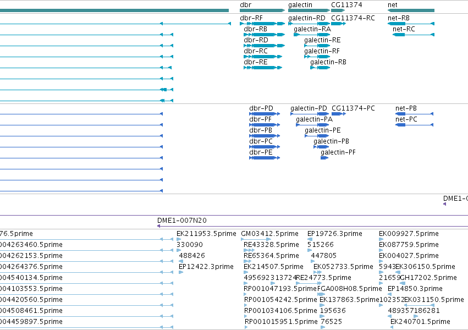Select EST label 76525
468x330 pixels.
[331, 322]
